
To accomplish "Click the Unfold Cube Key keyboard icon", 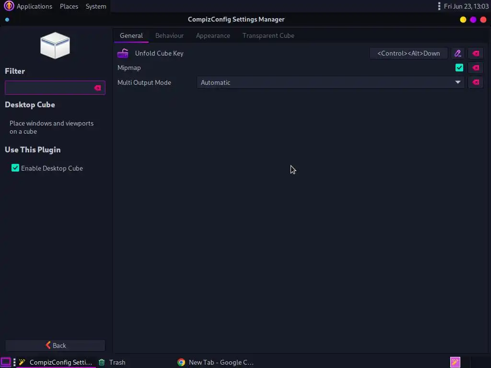I will [123, 53].
